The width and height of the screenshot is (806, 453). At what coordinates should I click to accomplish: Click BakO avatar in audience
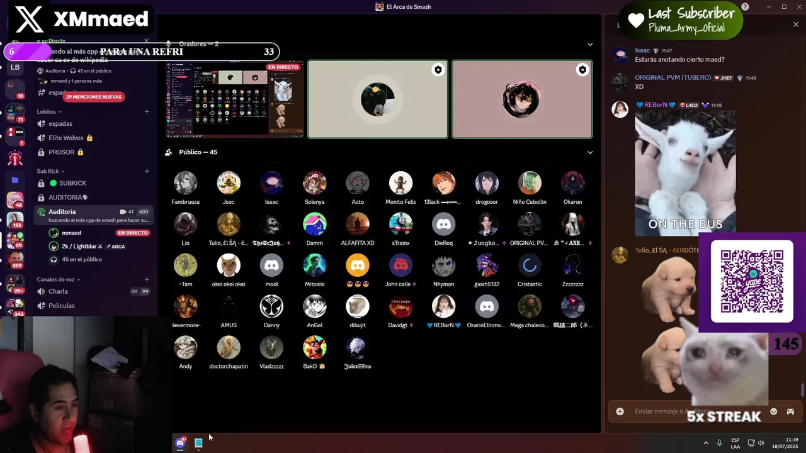pos(314,347)
